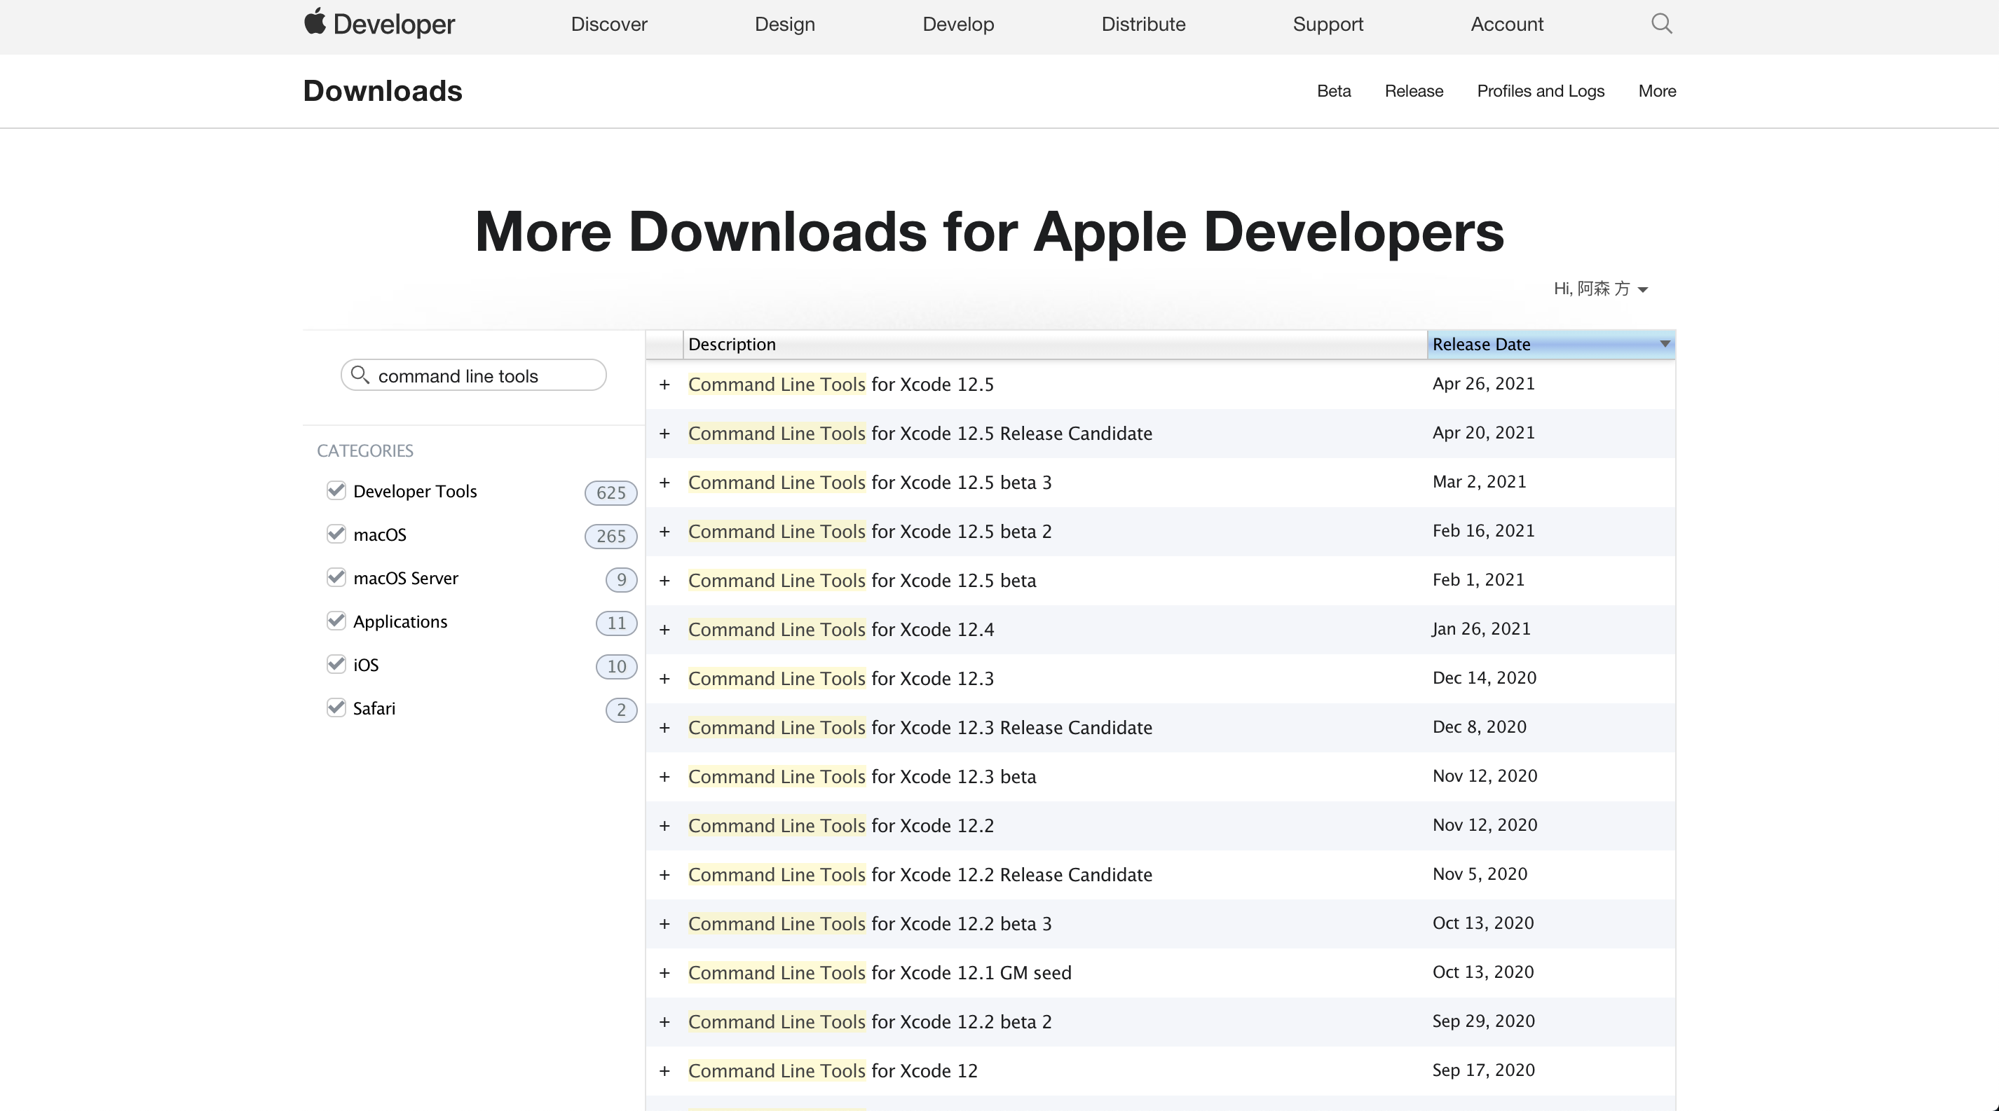Open the Hi user account dropdown

pyautogui.click(x=1600, y=289)
